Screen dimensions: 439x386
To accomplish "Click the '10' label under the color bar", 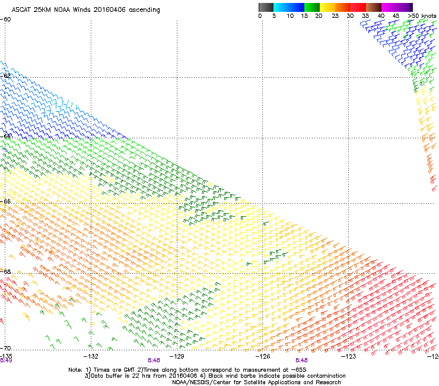I will pyautogui.click(x=290, y=16).
